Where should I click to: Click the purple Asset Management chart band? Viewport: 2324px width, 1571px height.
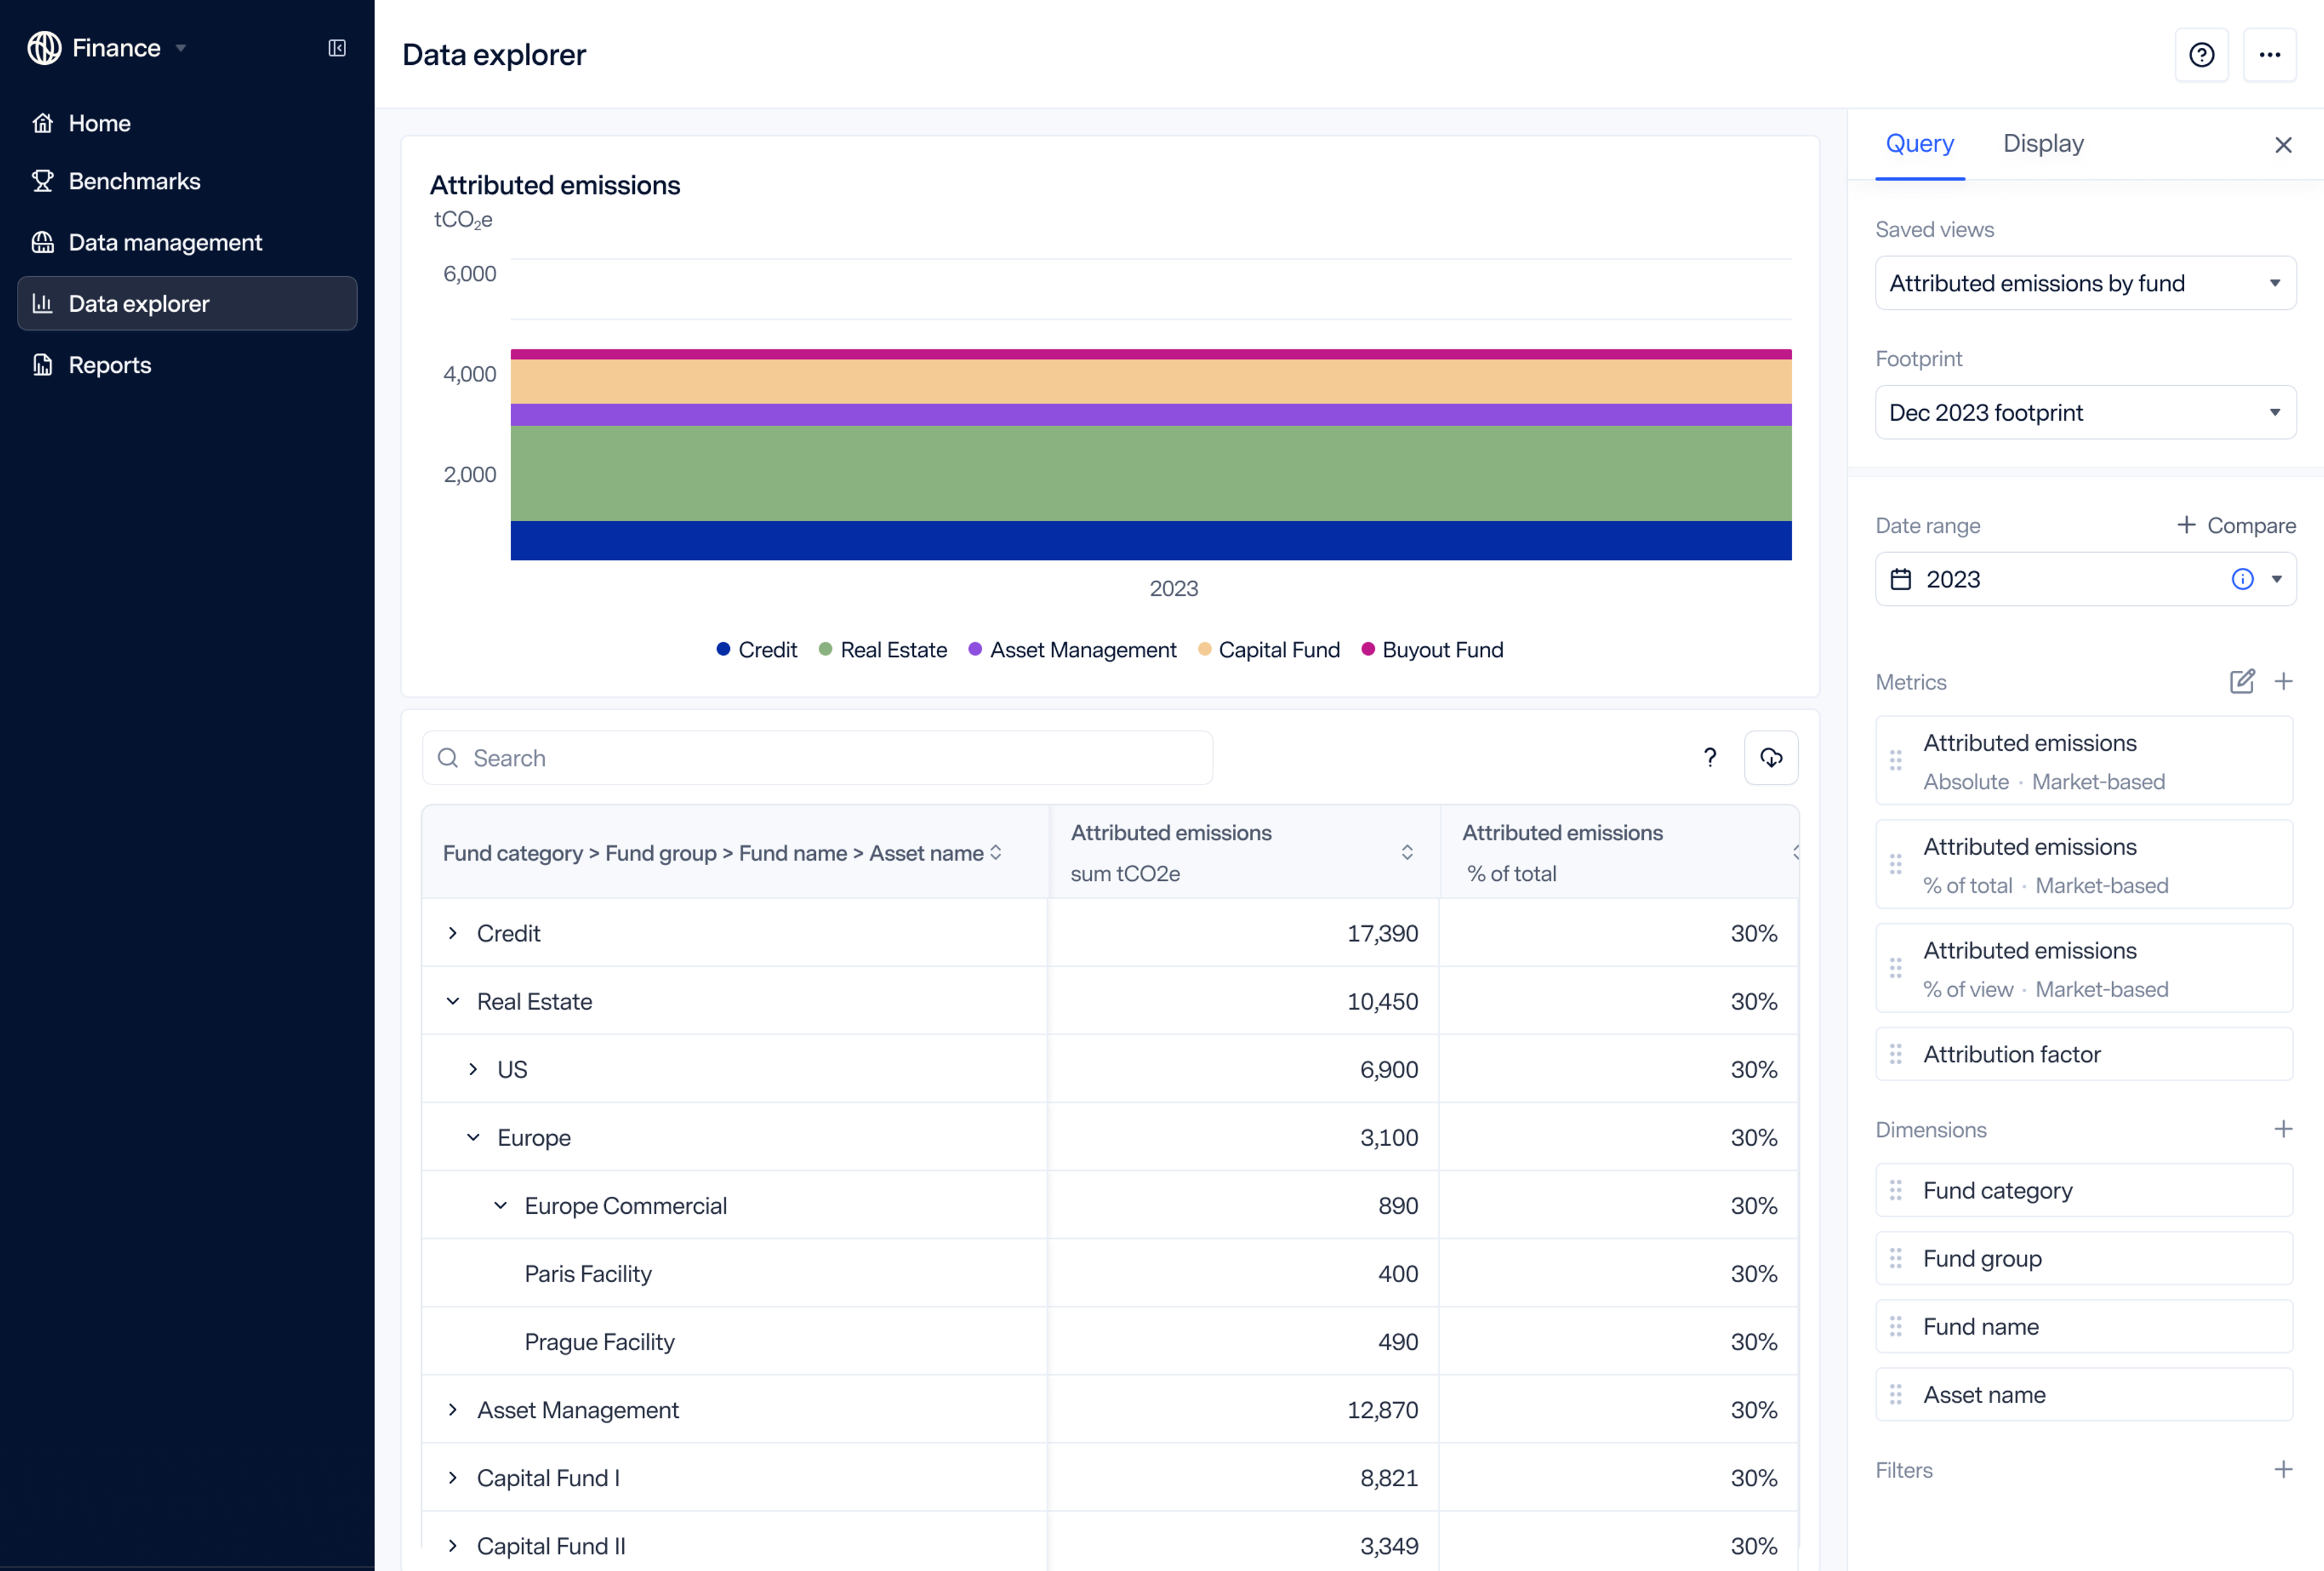coord(1150,415)
